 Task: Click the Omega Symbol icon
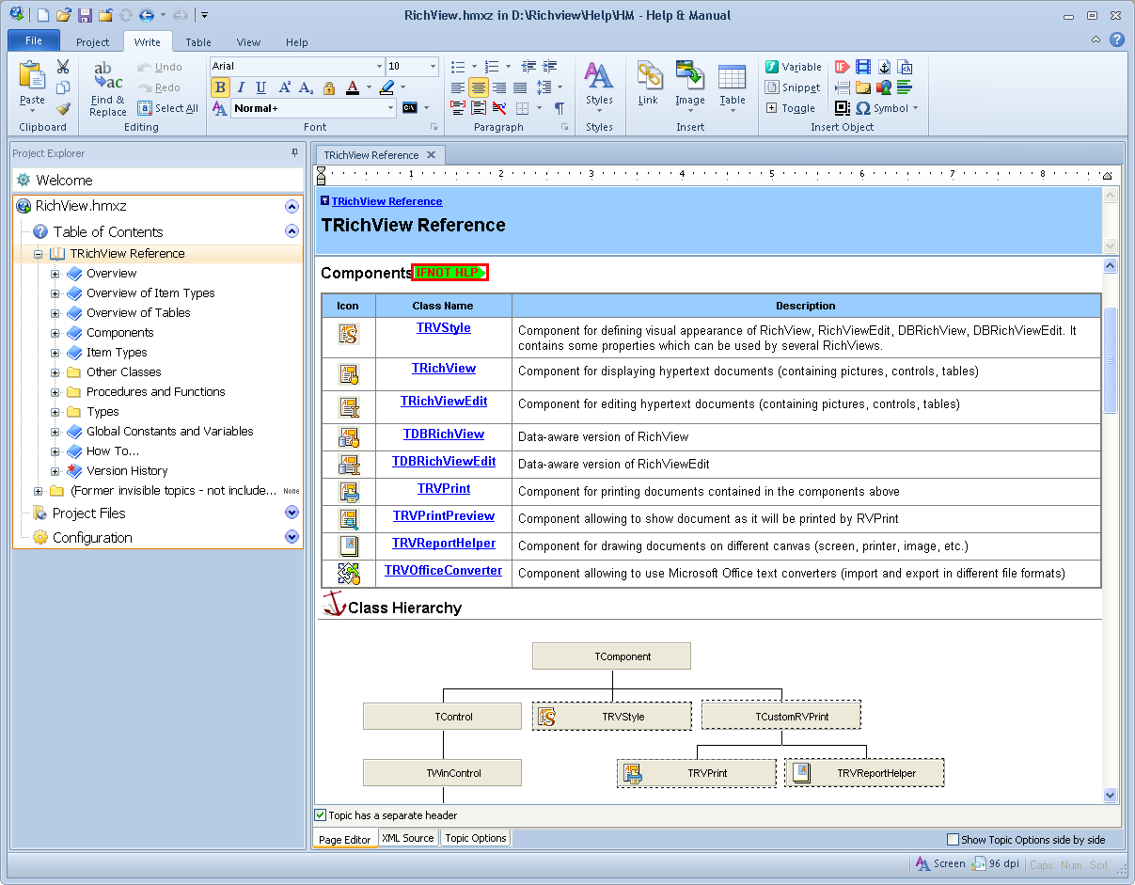[862, 108]
